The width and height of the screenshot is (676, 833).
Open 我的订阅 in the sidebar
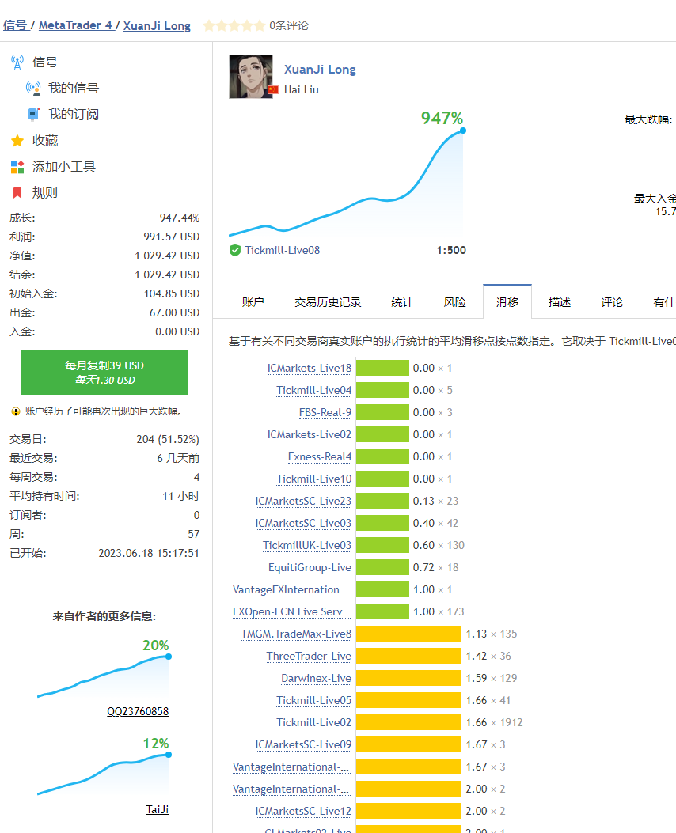pyautogui.click(x=74, y=114)
